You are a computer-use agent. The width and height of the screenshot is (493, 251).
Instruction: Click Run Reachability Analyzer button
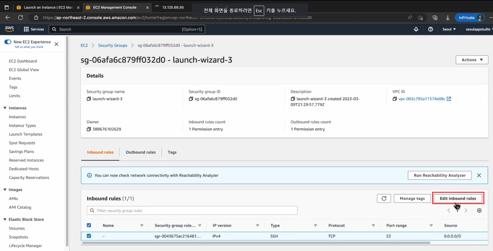coord(440,175)
